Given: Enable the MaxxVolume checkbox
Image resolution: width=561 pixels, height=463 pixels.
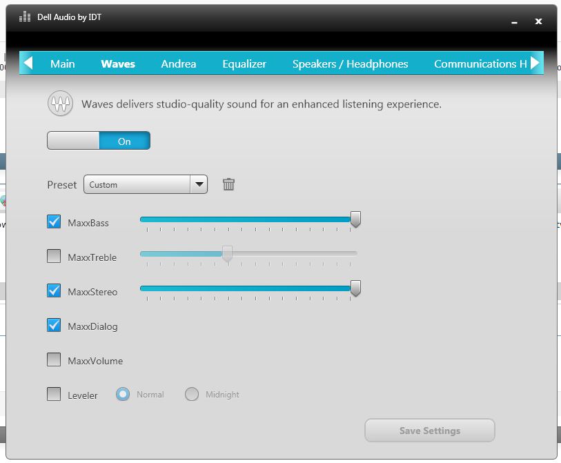Looking at the screenshot, I should [x=54, y=359].
